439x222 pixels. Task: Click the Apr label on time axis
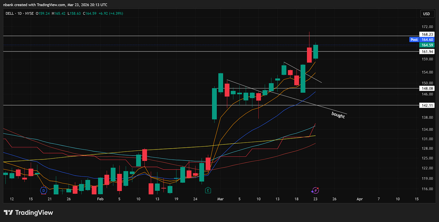tap(359, 199)
